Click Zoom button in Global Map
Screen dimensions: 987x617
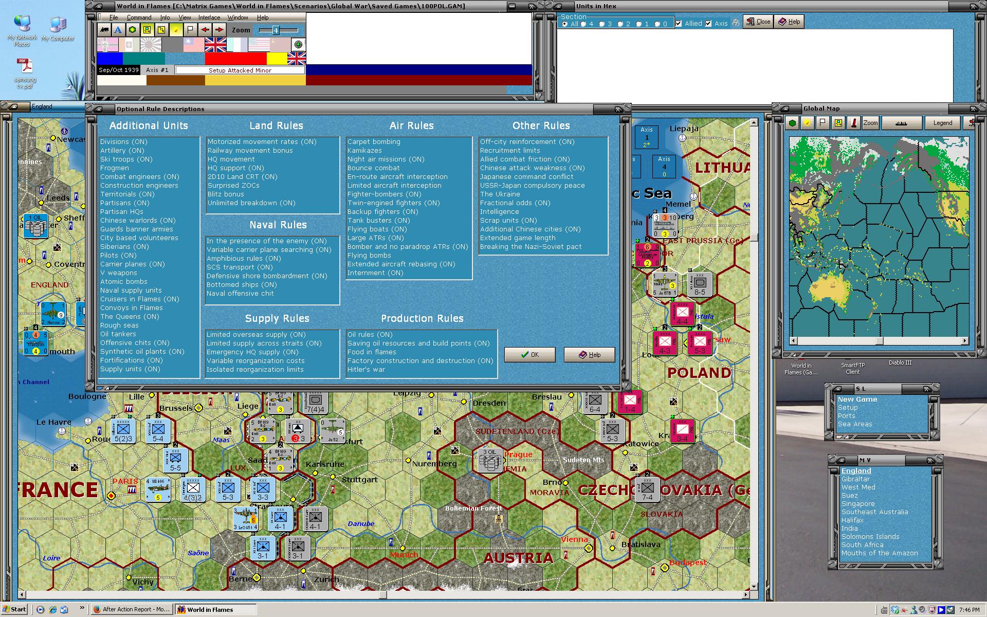click(870, 123)
